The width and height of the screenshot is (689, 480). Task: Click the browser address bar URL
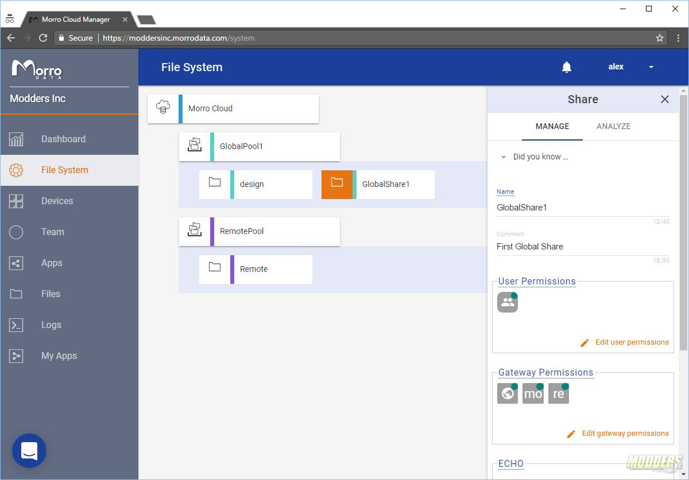click(x=179, y=38)
